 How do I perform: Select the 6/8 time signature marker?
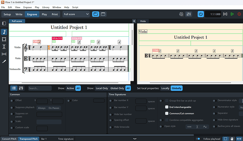click(57, 38)
